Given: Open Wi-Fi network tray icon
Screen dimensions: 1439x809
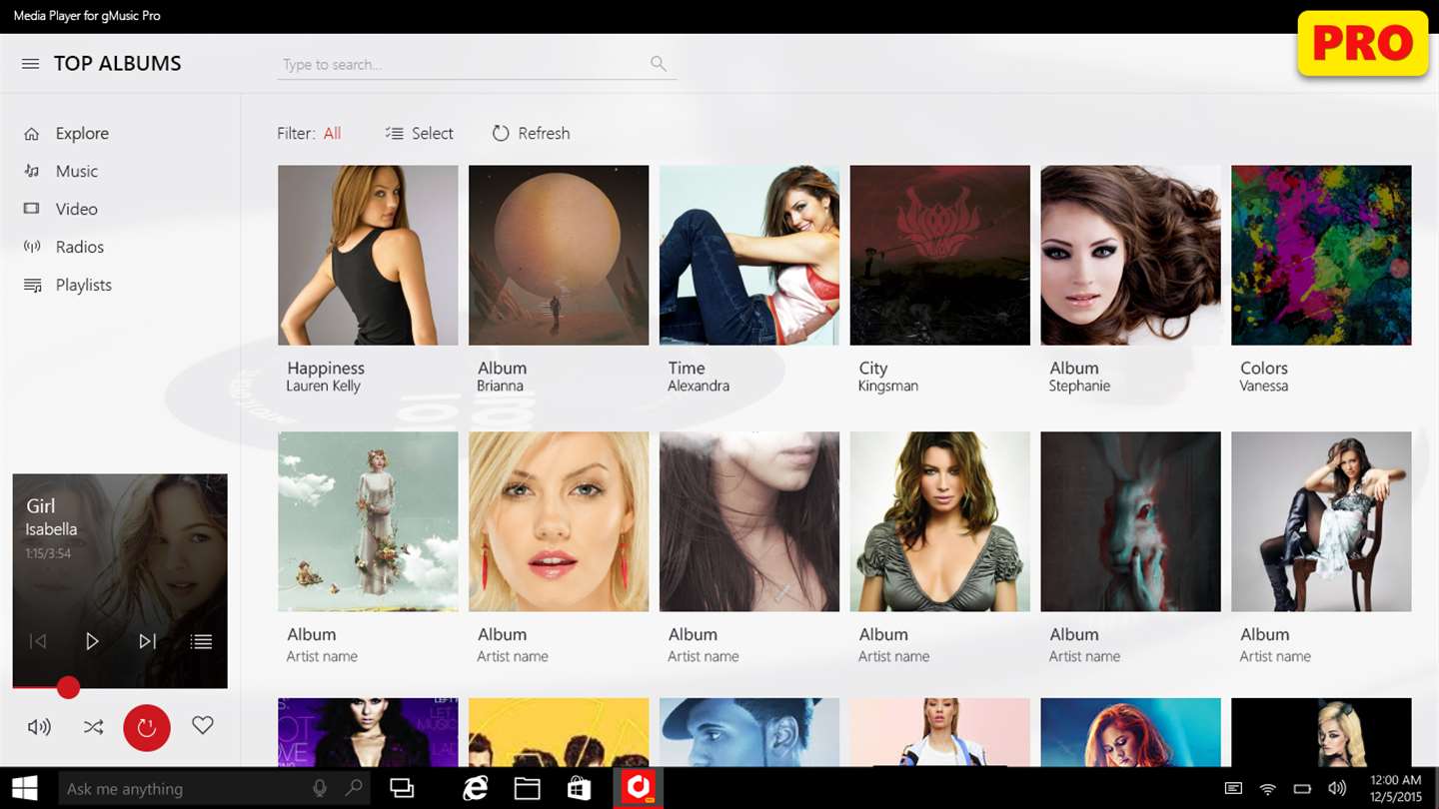Looking at the screenshot, I should [1267, 789].
